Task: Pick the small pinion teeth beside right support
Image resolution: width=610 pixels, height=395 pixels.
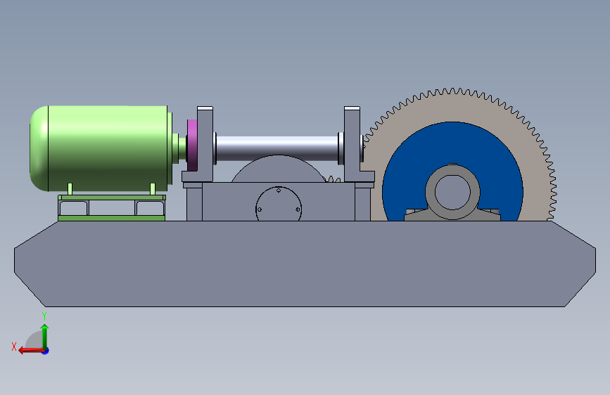Action: tap(333, 179)
